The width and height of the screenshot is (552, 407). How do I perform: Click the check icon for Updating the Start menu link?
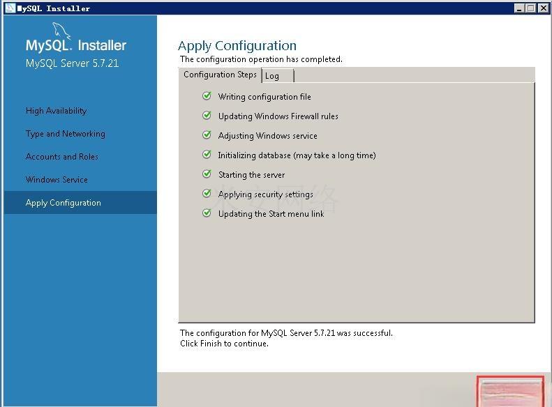207,213
